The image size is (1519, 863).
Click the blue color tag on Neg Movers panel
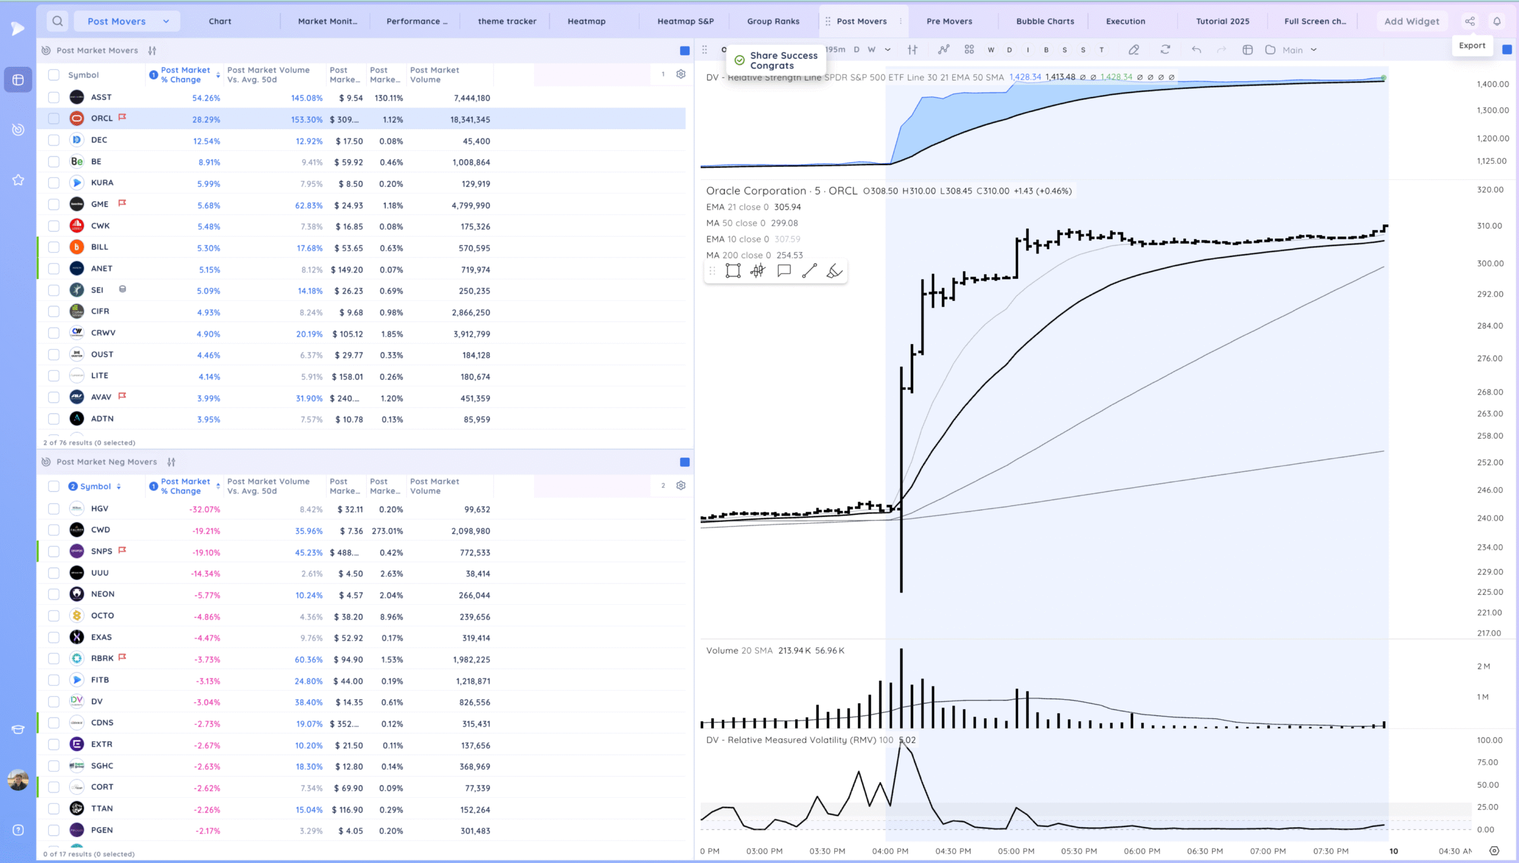click(685, 462)
